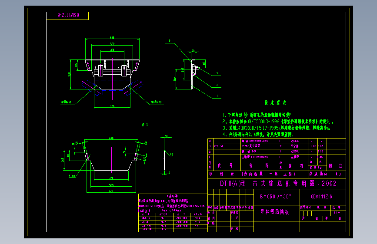Select the 总质量 kg cell
The image size is (377, 244).
327,174
